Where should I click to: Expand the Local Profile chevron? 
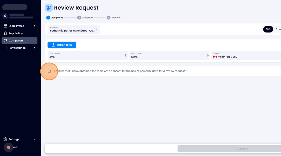coord(34,26)
